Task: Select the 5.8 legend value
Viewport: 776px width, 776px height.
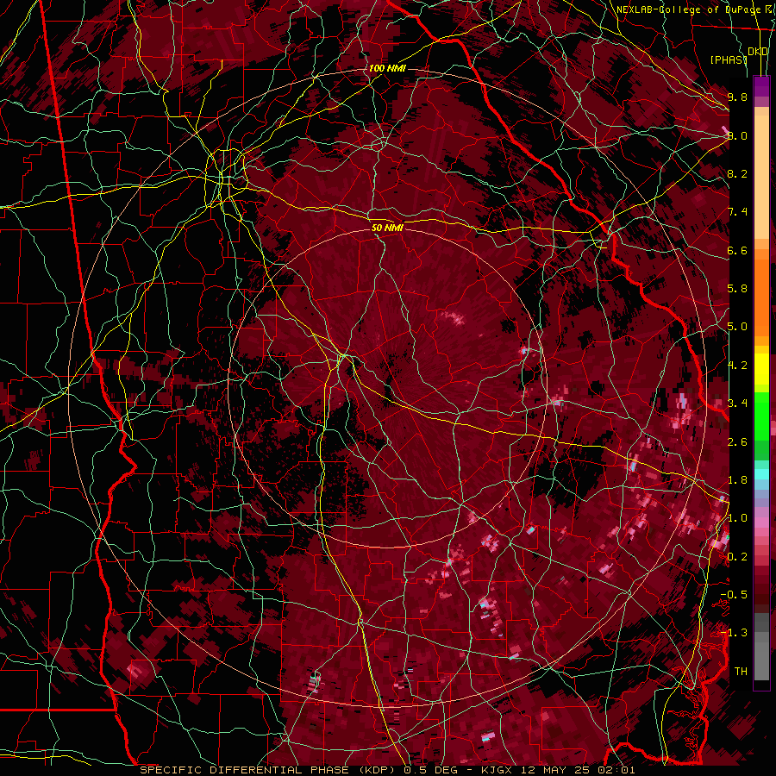Action: [737, 289]
